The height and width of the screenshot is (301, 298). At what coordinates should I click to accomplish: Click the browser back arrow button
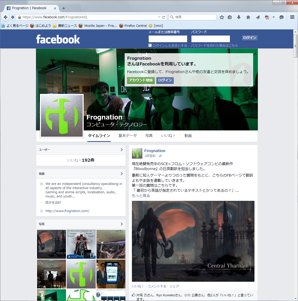tap(5, 17)
